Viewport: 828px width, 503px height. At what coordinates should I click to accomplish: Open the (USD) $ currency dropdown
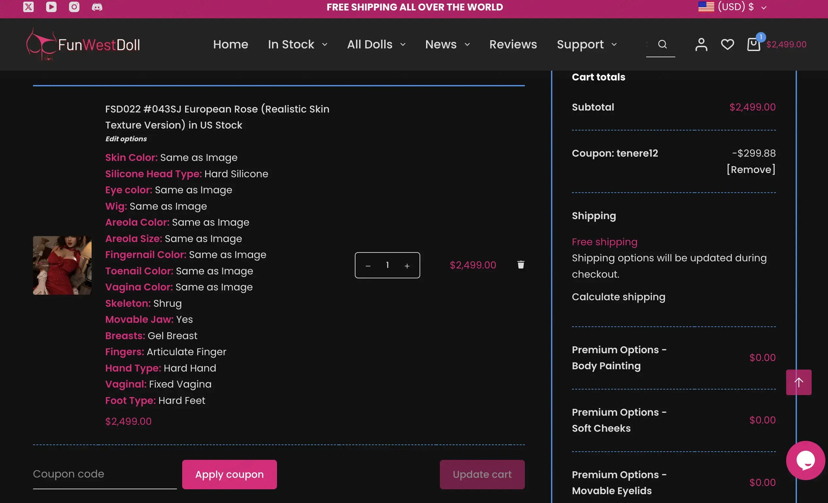tap(742, 7)
